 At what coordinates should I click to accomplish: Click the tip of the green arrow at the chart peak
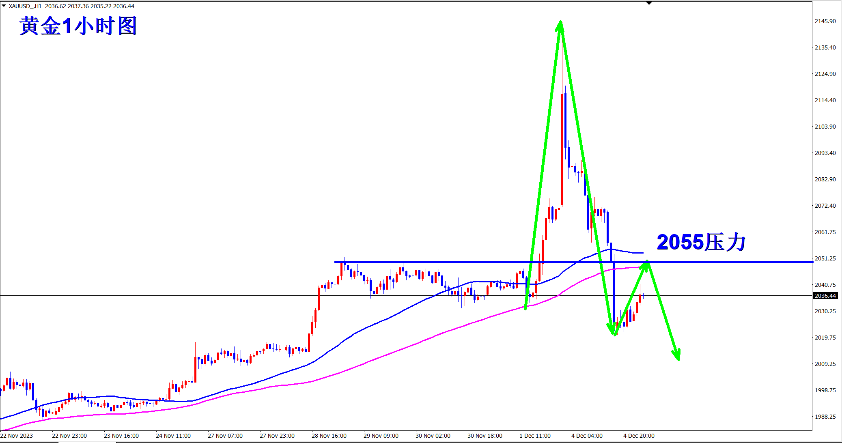pyautogui.click(x=560, y=22)
